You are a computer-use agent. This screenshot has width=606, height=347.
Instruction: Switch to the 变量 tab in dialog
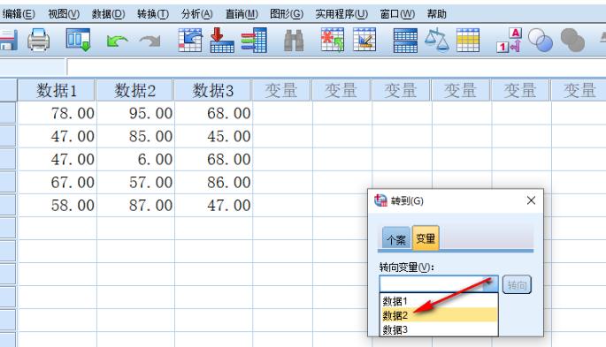pyautogui.click(x=426, y=238)
